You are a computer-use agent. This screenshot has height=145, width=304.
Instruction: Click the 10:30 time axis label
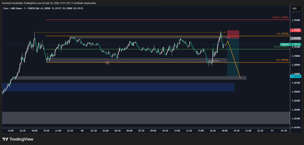165,131
